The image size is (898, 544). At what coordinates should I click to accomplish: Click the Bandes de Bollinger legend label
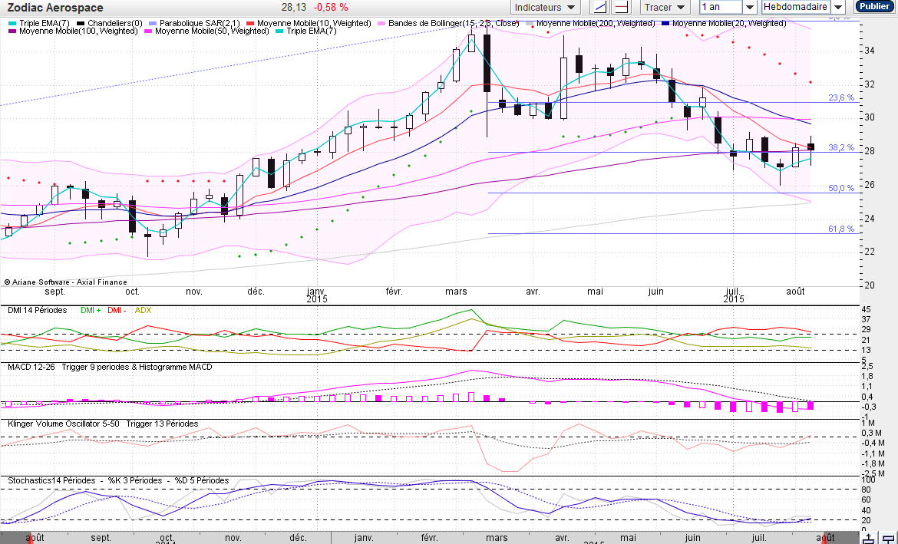coord(454,24)
